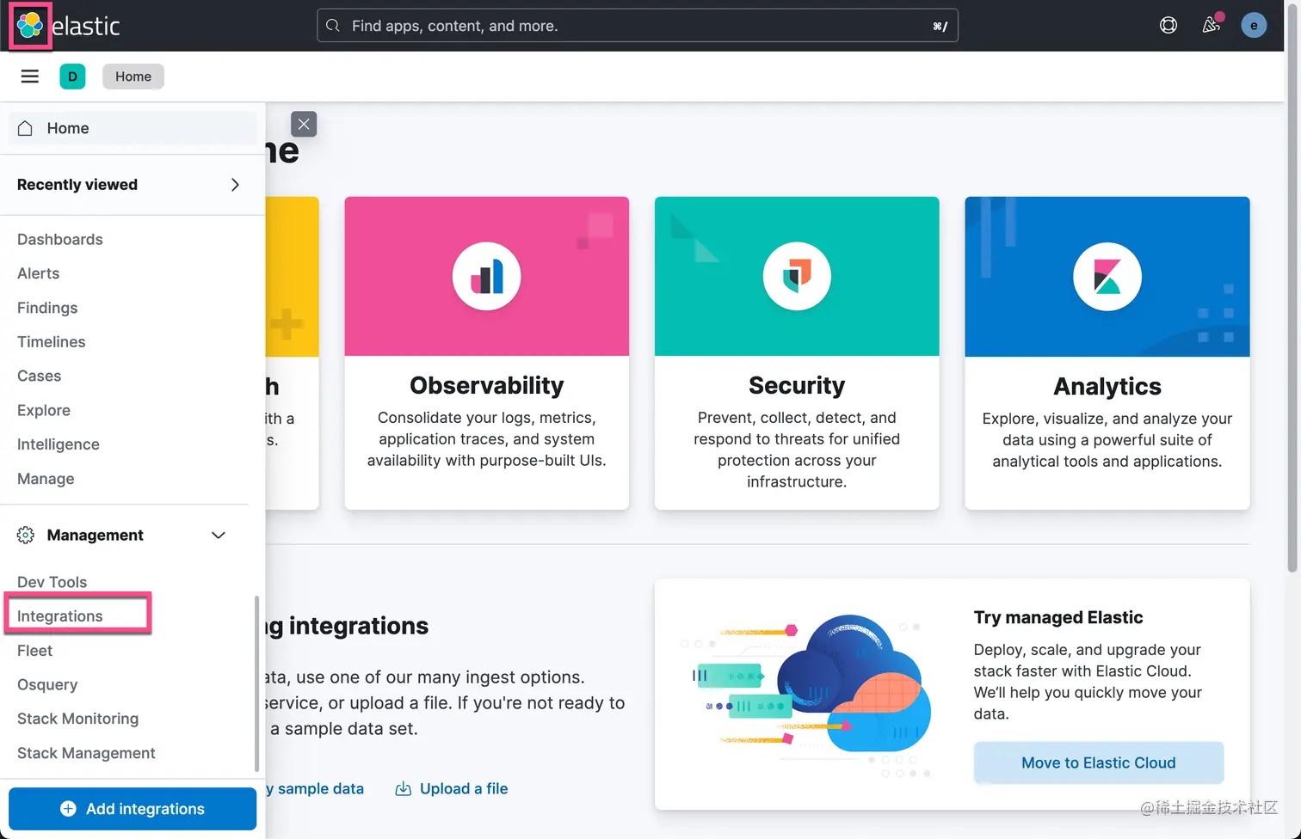The width and height of the screenshot is (1301, 839).
Task: Open Findings in the navigation
Action: point(47,308)
